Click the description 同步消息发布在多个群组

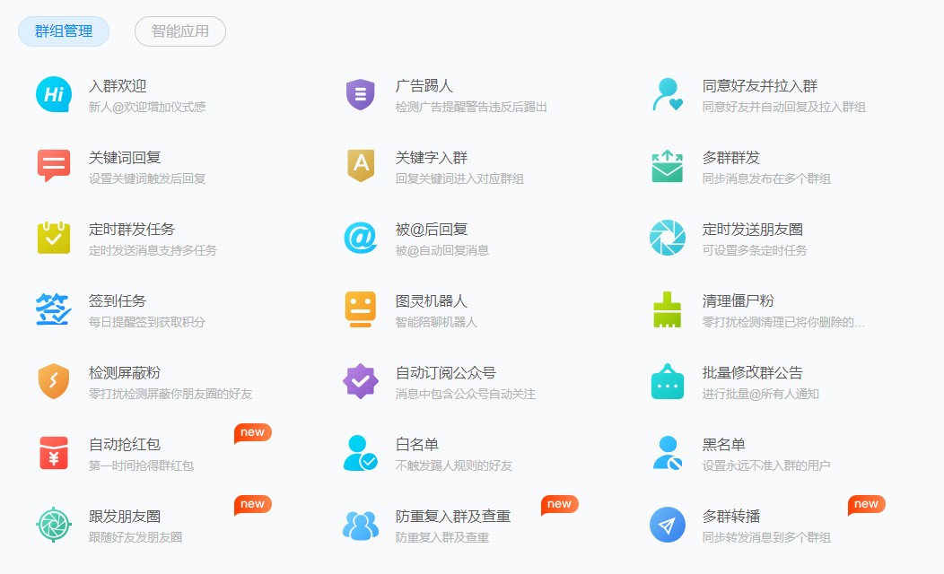click(766, 178)
